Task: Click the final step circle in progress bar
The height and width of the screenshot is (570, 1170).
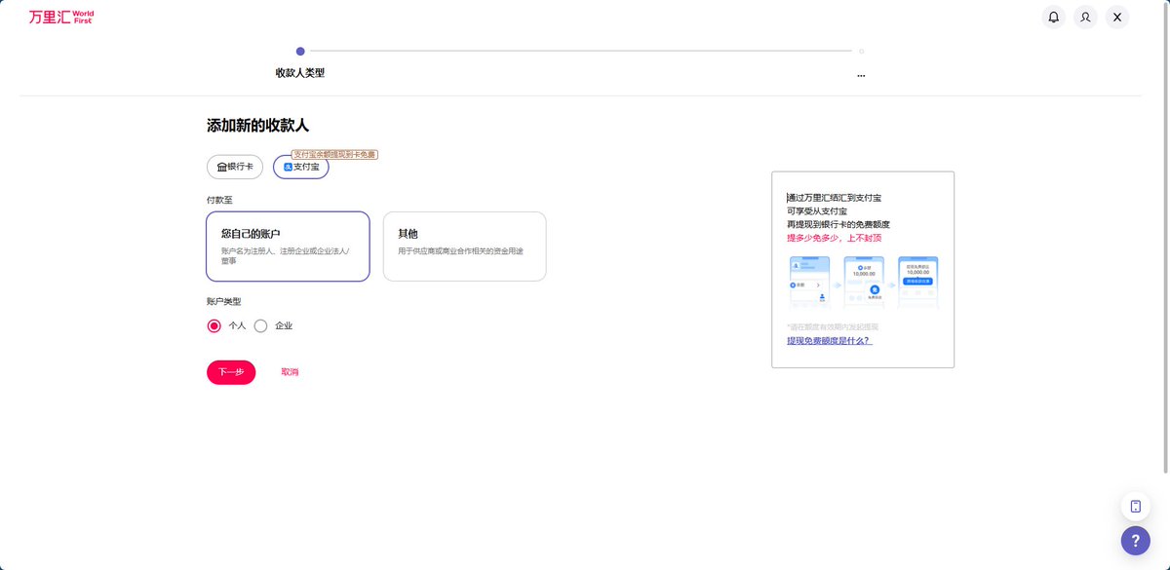Action: 861,51
